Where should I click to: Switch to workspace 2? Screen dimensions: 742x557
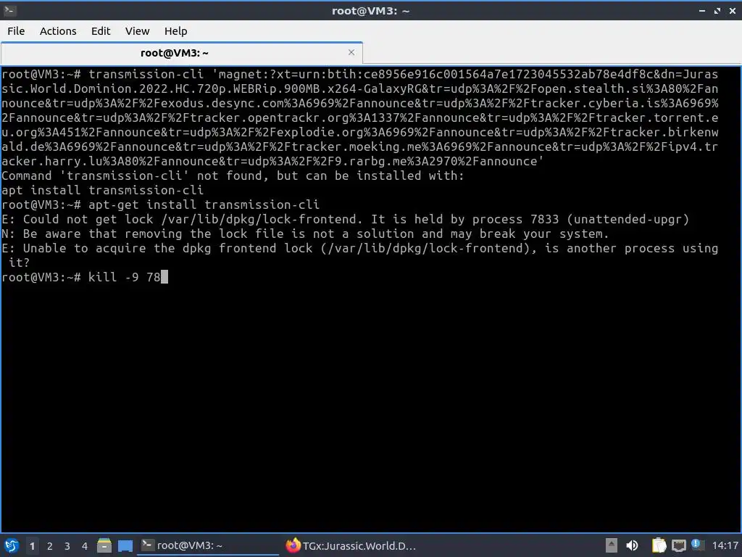50,546
